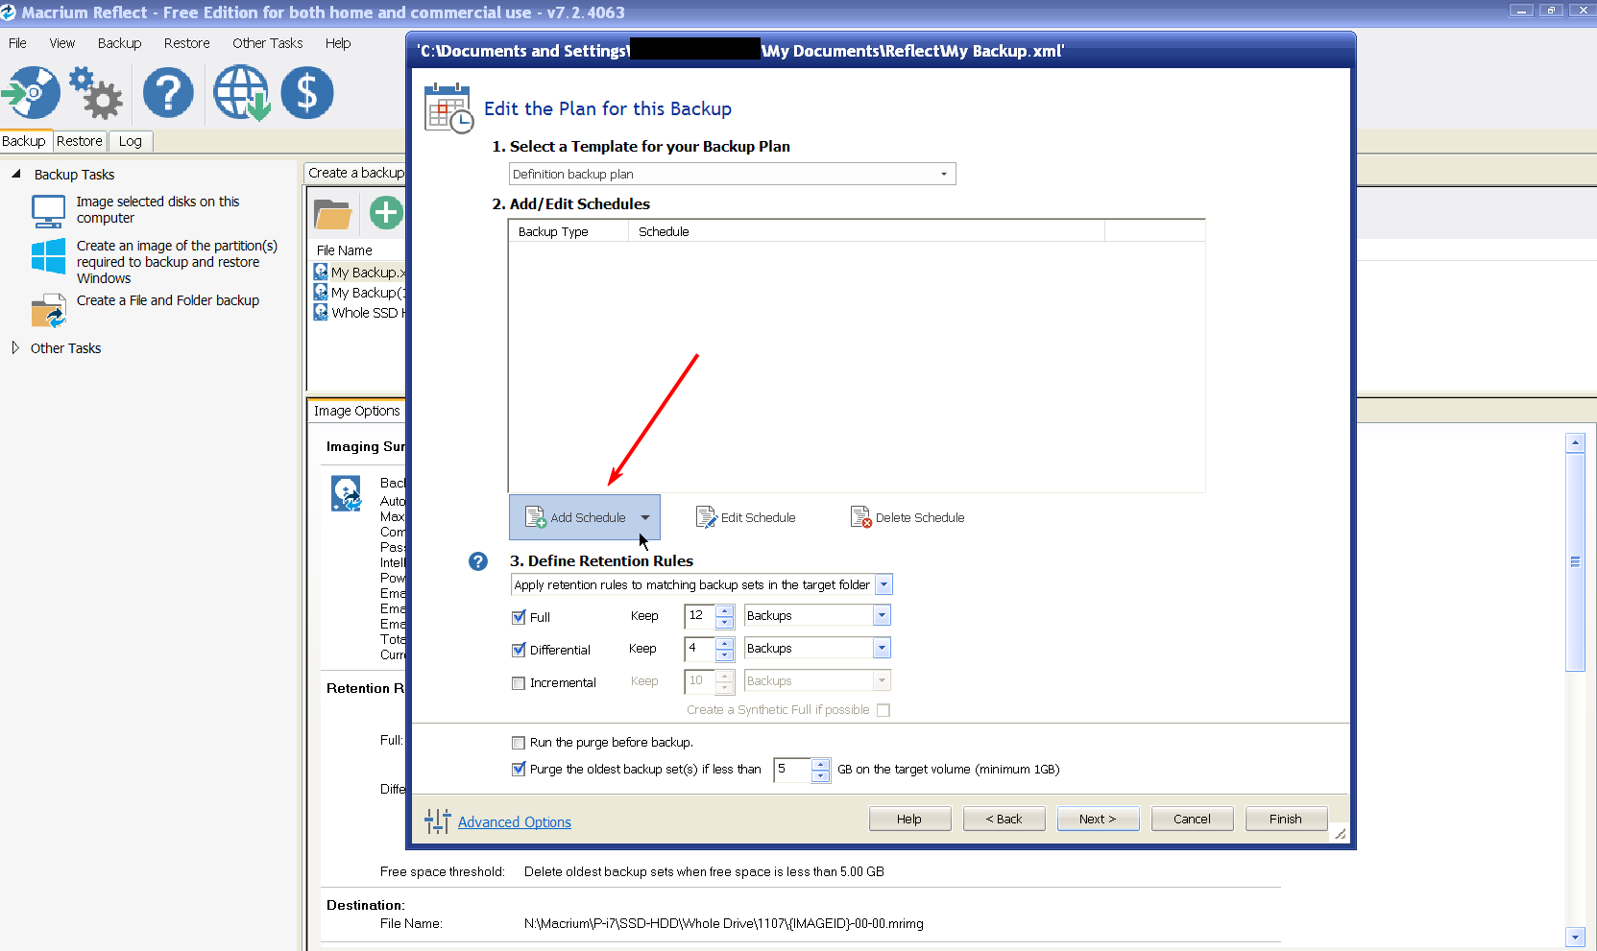The width and height of the screenshot is (1597, 951).
Task: Expand the Other Tasks tree node
Action: 15,347
